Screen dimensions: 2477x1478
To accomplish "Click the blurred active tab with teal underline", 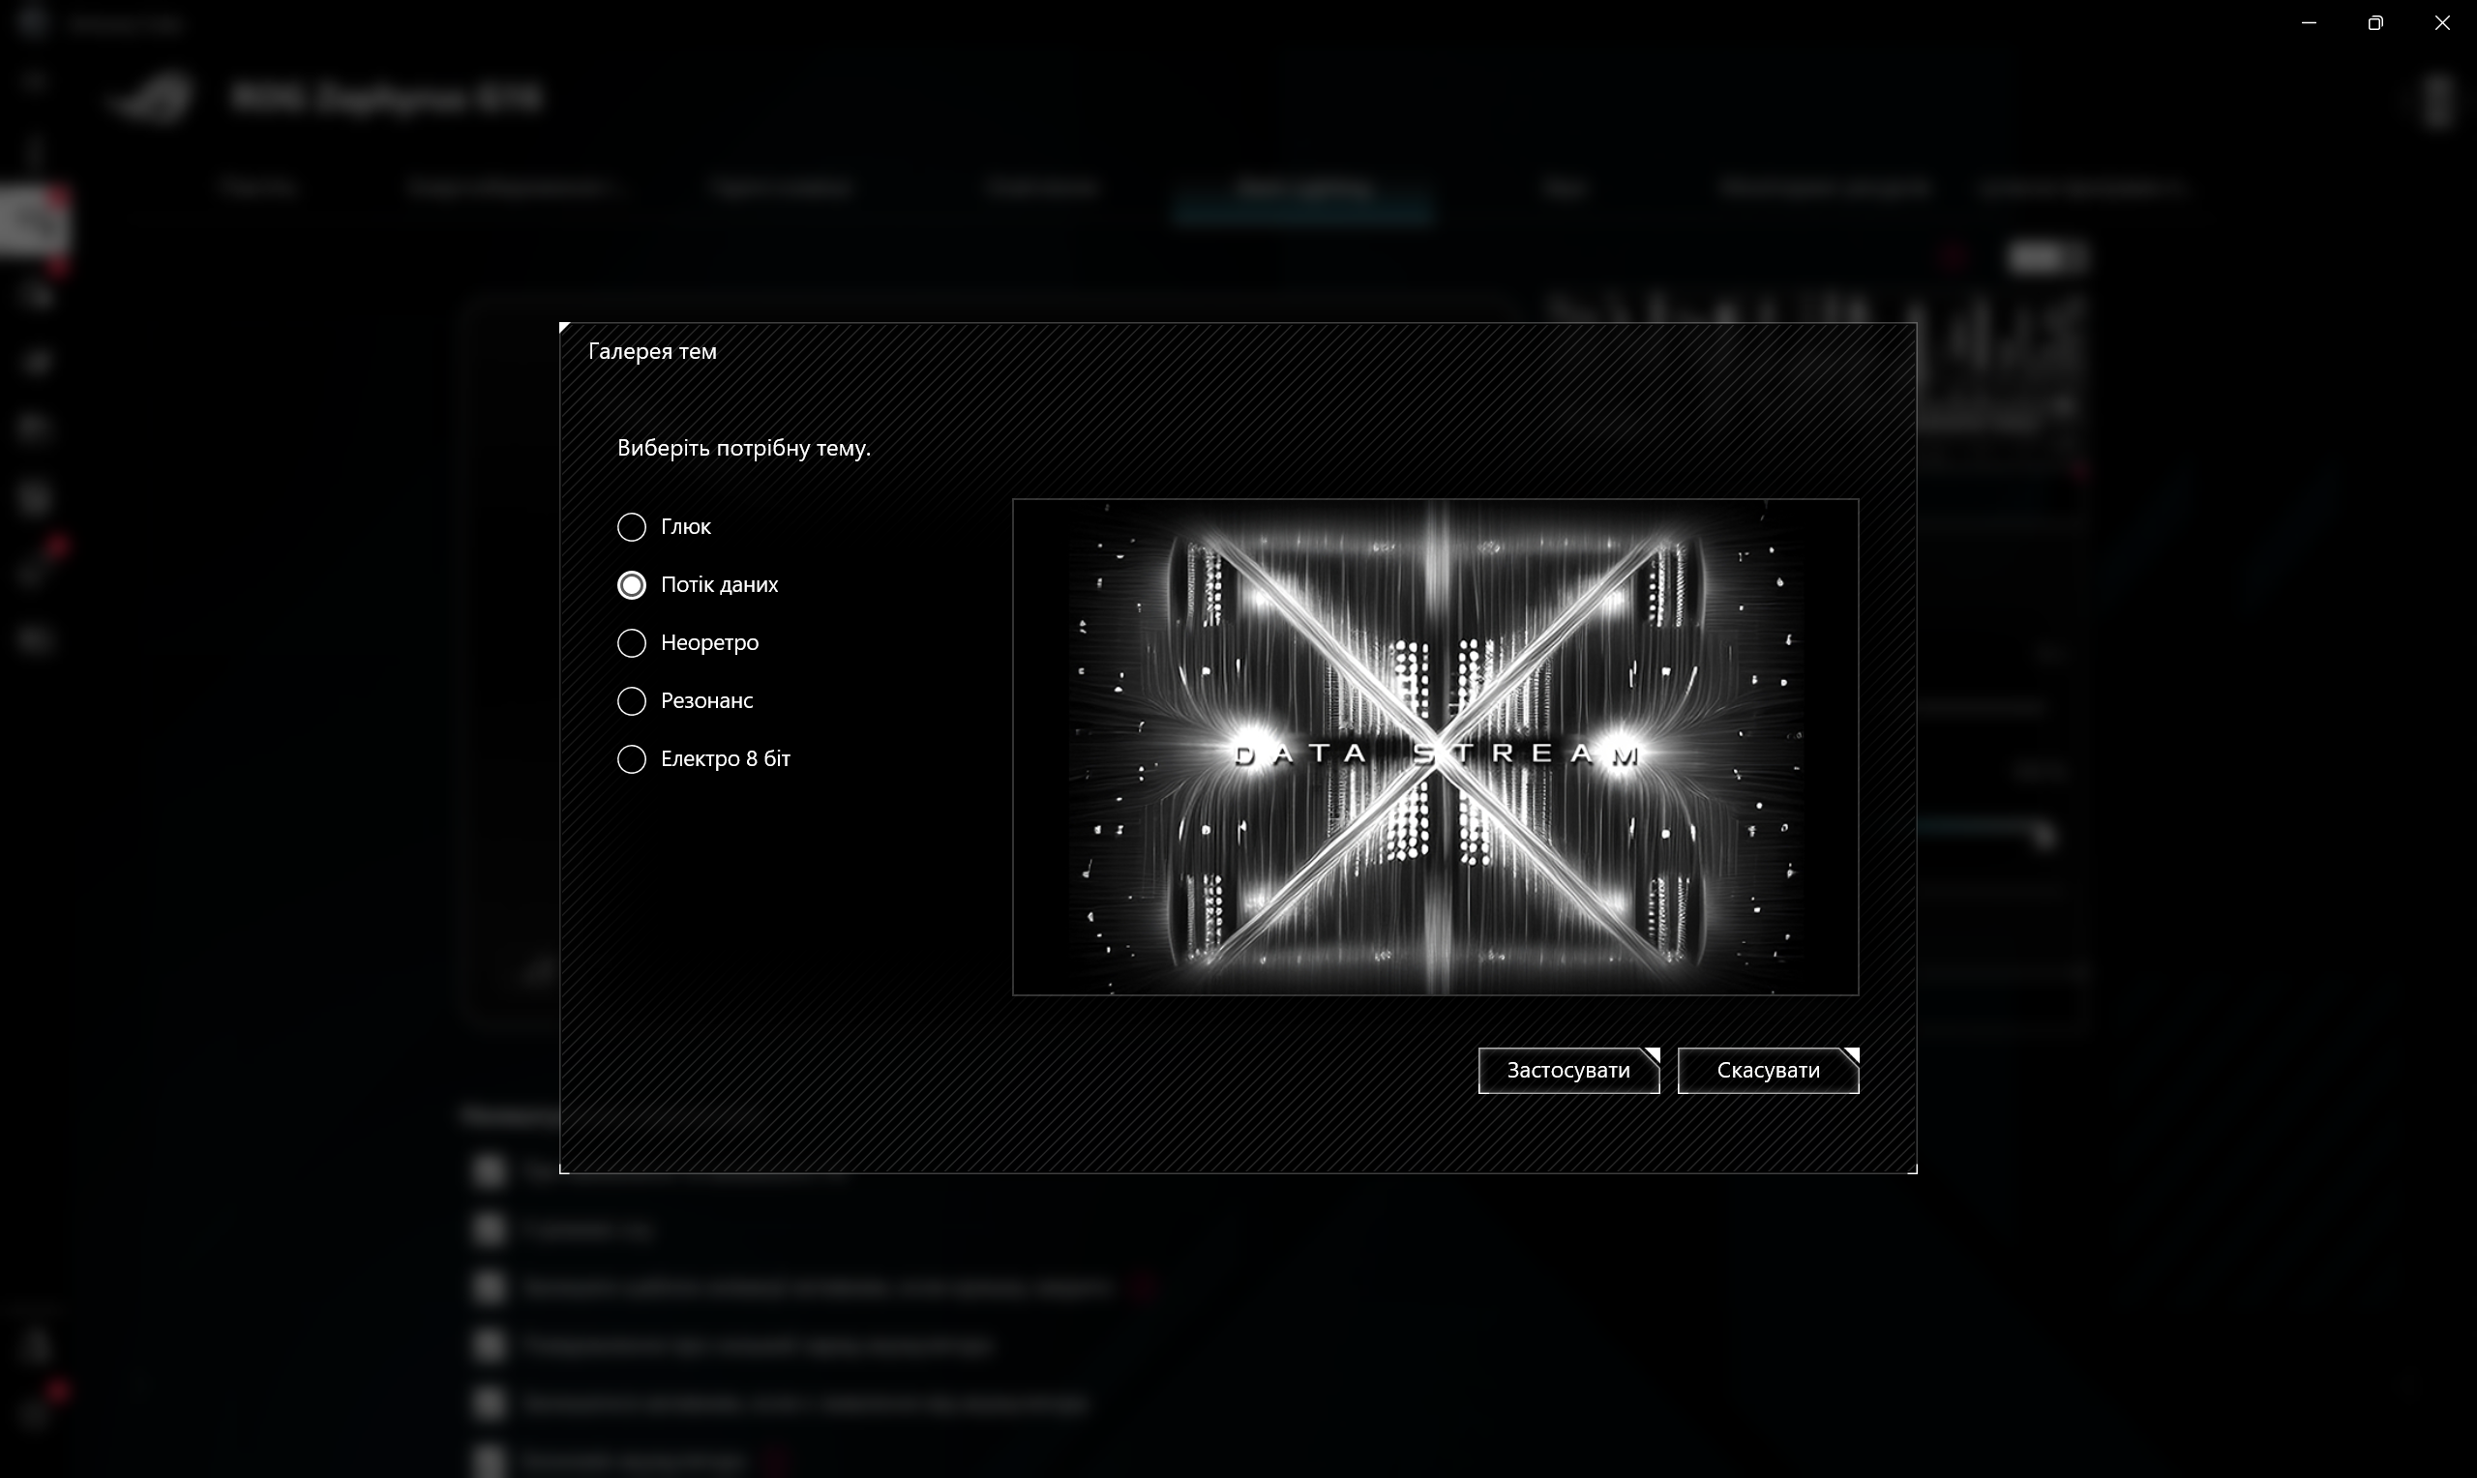I will coord(1302,190).
